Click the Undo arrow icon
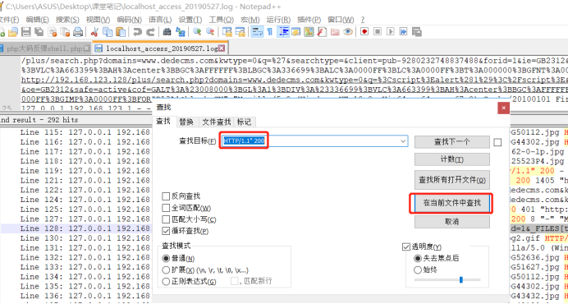568x304 pixels. (137, 32)
